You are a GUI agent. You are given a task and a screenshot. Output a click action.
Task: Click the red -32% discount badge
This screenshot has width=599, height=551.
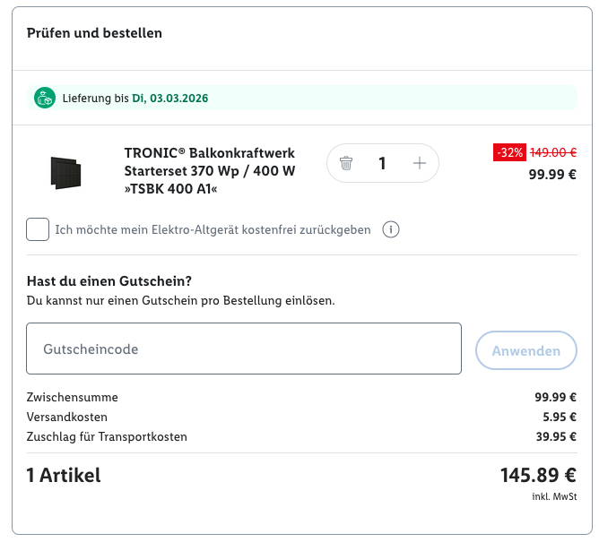[x=508, y=152]
